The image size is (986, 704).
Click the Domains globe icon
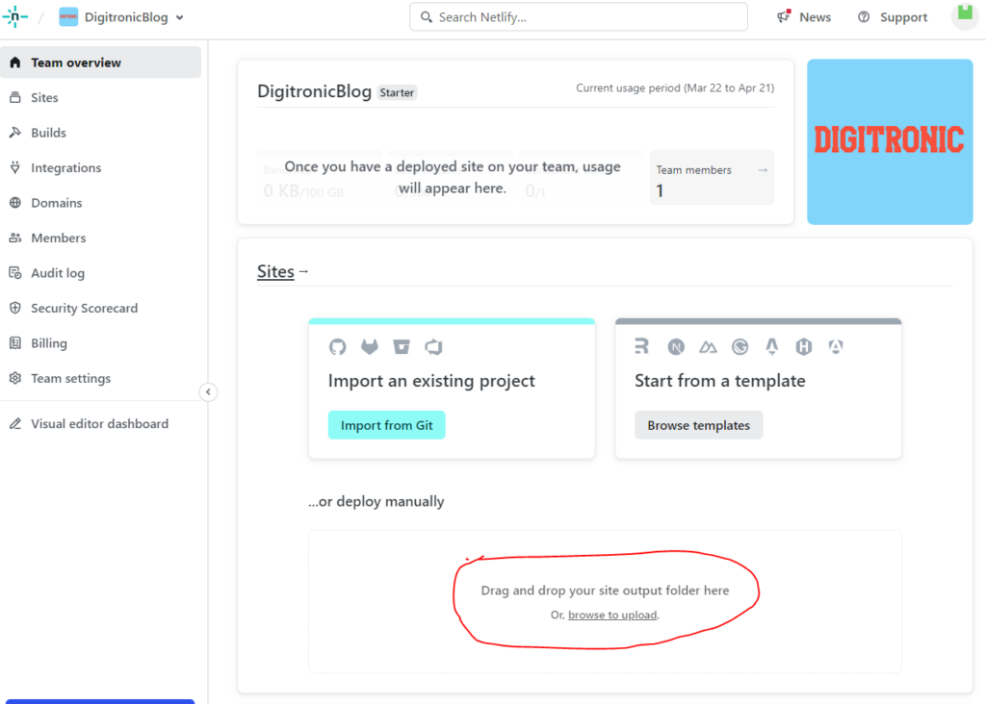15,203
